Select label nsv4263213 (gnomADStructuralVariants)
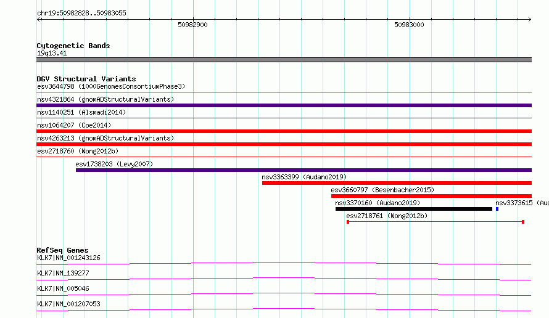The image size is (549, 318). (x=105, y=138)
